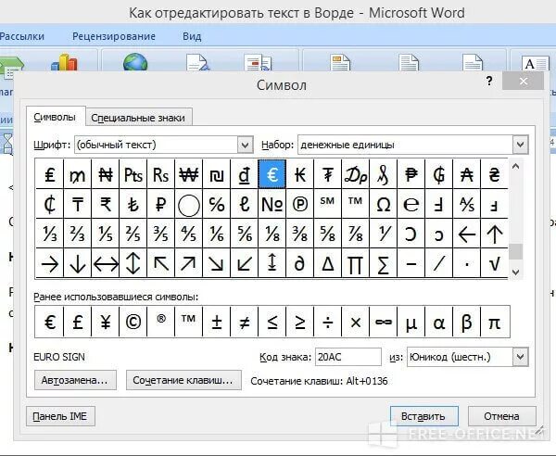This screenshot has width=556, height=456.
Task: Select the Indian Rupee ₹ symbol
Action: [106, 204]
